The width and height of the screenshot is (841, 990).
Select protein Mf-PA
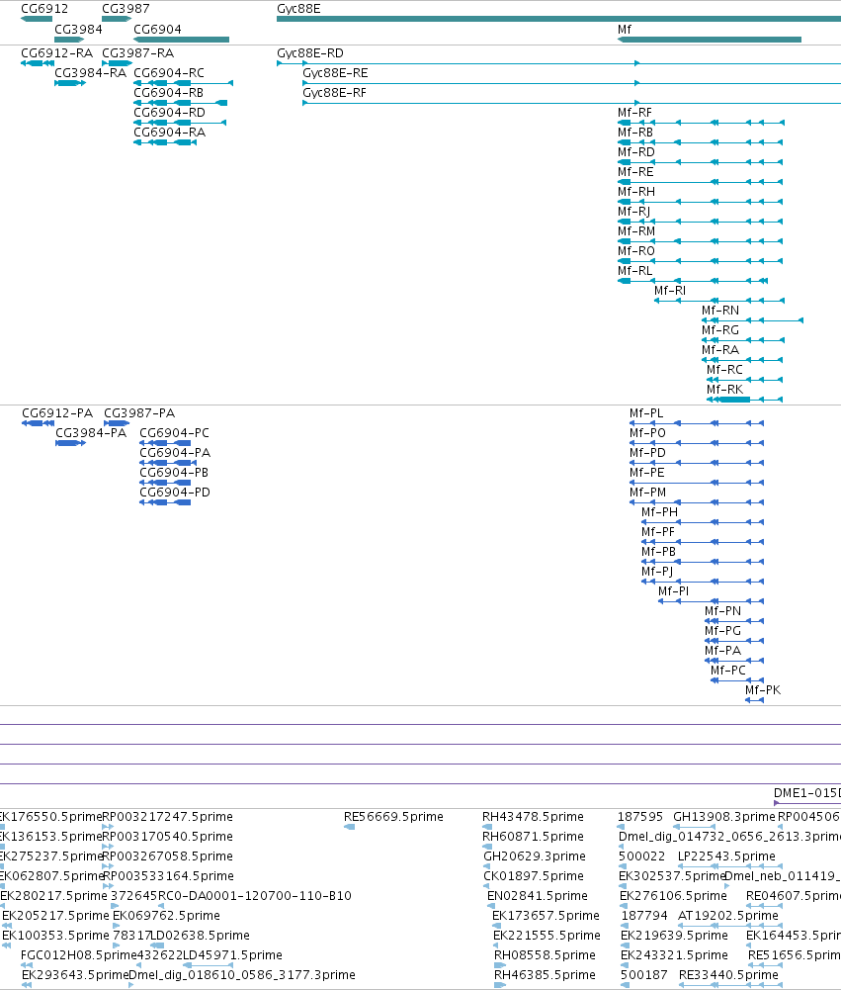point(722,651)
